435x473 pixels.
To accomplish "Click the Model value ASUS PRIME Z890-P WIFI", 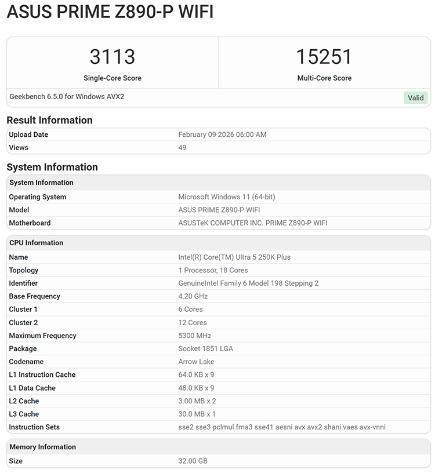I will click(x=219, y=210).
